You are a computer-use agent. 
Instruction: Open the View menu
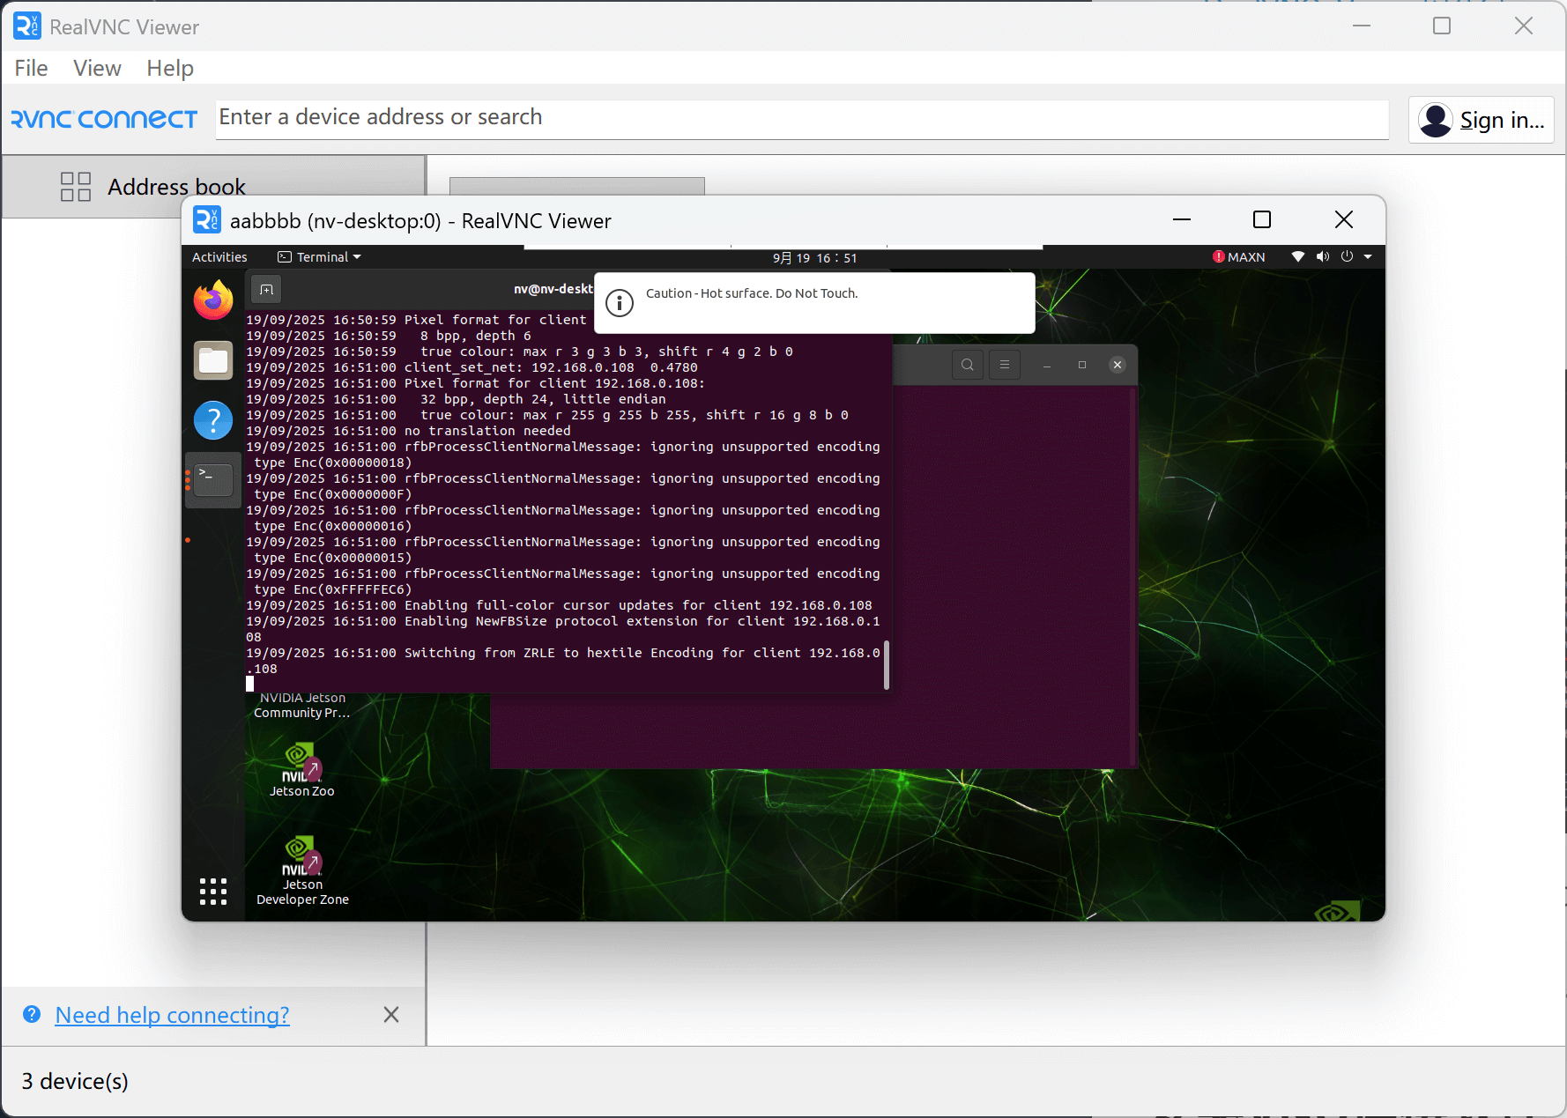(x=97, y=68)
